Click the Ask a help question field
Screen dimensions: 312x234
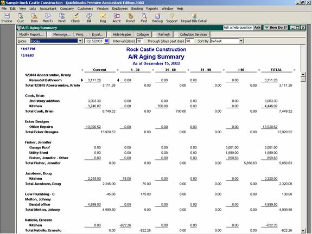[x=238, y=28]
